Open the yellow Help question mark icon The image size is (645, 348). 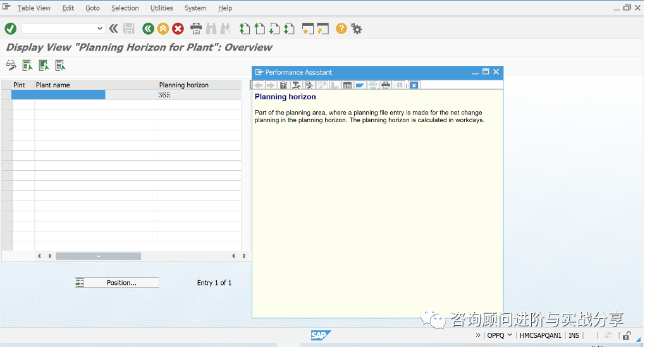(341, 28)
